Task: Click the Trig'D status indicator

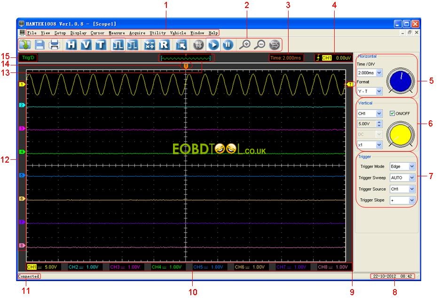Action: click(28, 58)
